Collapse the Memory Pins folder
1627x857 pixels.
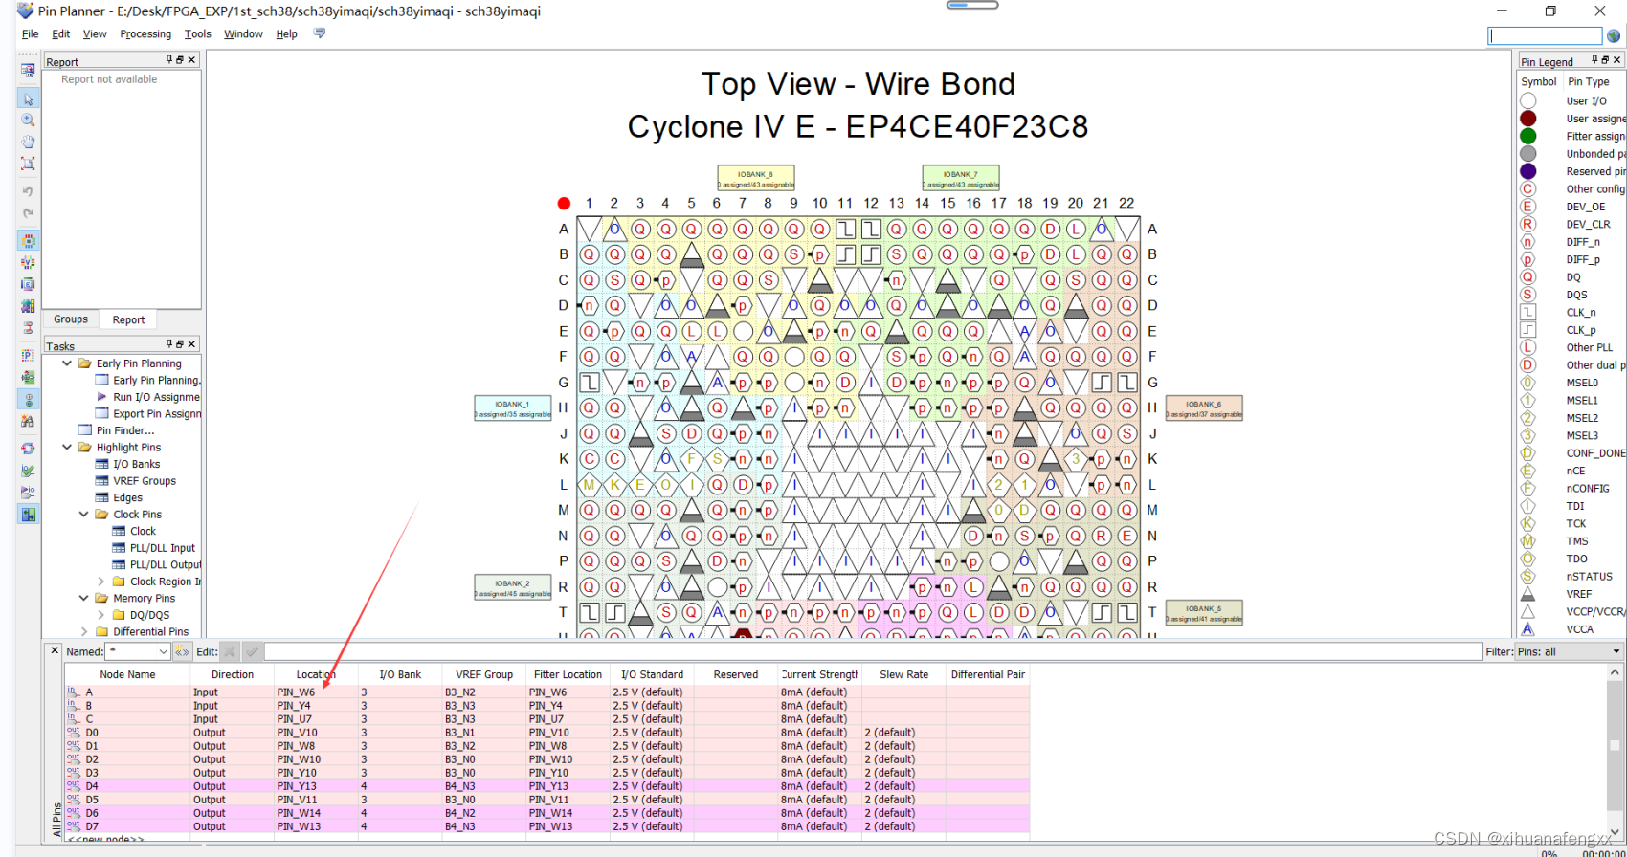coord(84,598)
